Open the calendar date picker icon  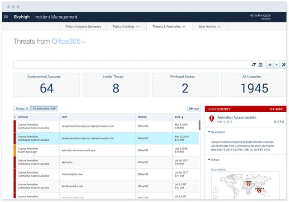pos(261,65)
